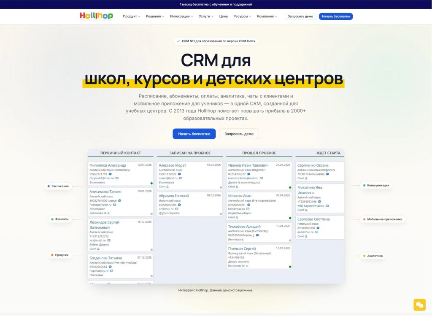Open the Компания dropdown menu
The width and height of the screenshot is (432, 316).
[267, 16]
